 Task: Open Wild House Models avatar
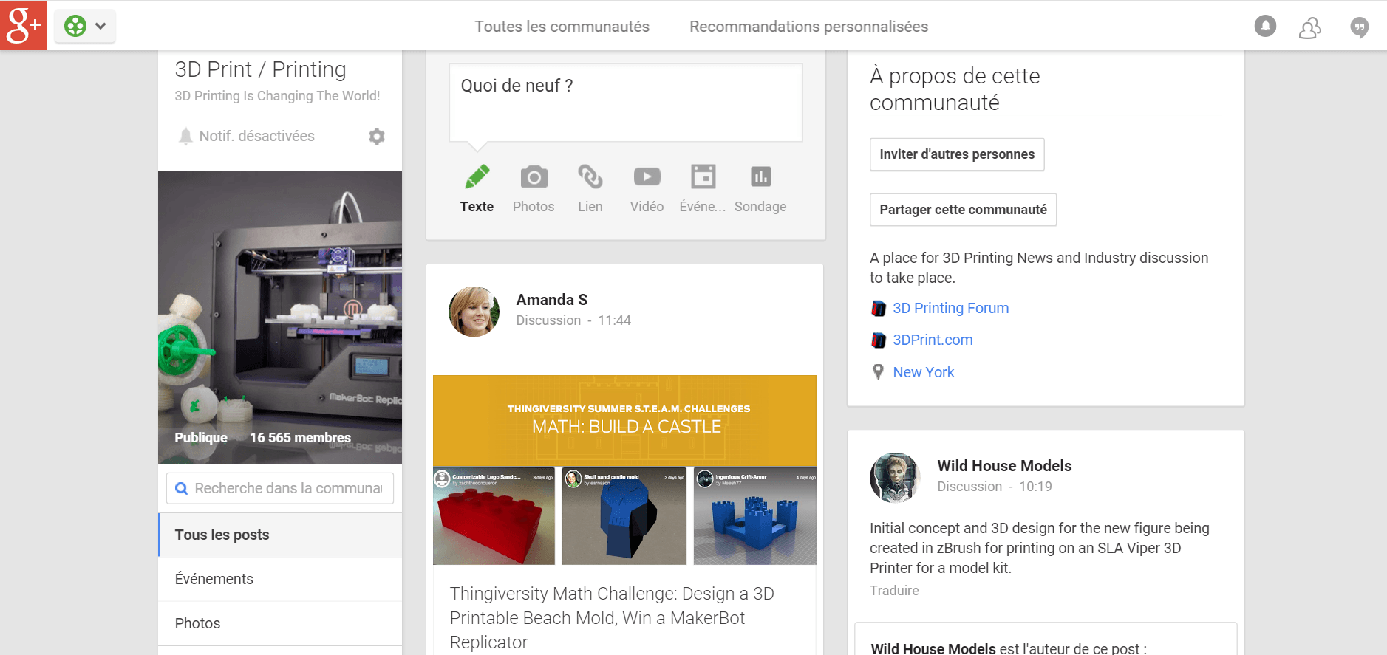[x=895, y=478]
